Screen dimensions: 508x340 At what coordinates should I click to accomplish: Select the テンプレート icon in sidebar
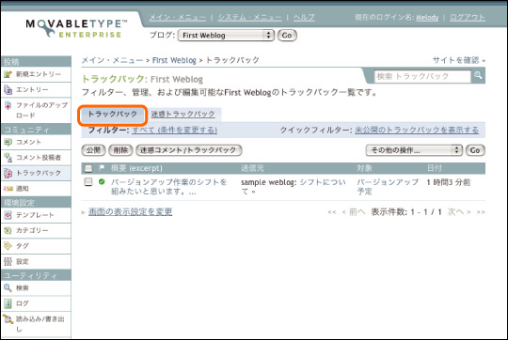coord(8,215)
